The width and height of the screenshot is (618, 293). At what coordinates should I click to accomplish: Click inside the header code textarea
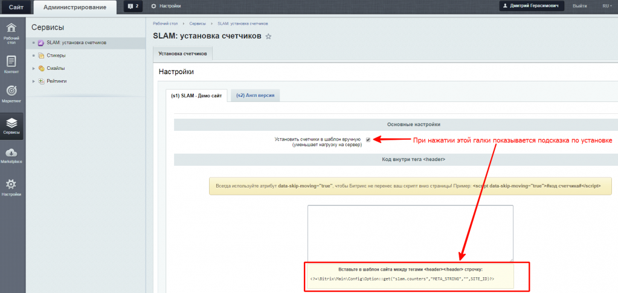pos(410,233)
